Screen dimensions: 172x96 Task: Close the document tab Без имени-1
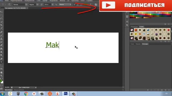point(27,8)
